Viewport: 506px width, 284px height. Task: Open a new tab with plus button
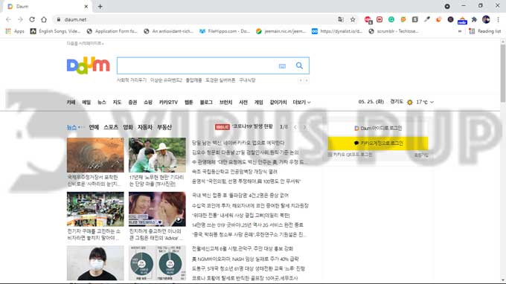coord(100,7)
